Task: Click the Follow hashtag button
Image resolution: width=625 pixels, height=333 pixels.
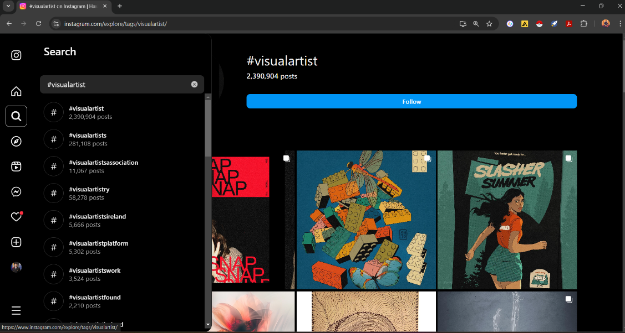Action: [411, 102]
